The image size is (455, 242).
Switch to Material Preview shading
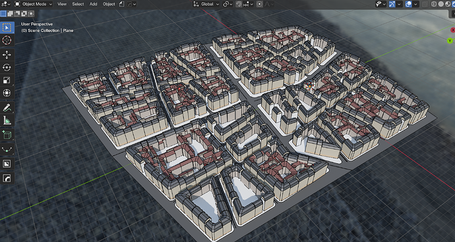pyautogui.click(x=448, y=4)
